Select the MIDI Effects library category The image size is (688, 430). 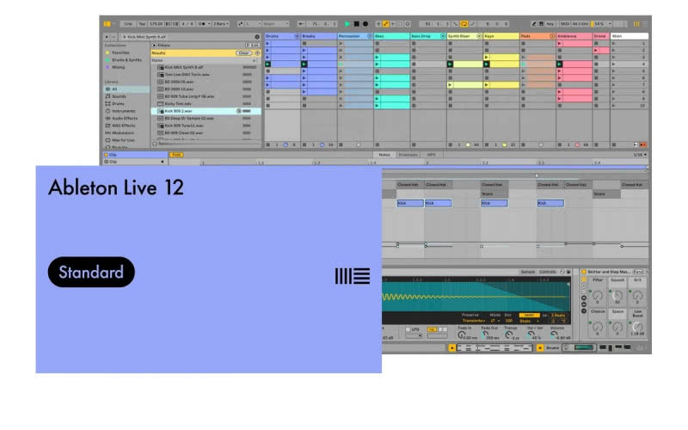[x=124, y=126]
